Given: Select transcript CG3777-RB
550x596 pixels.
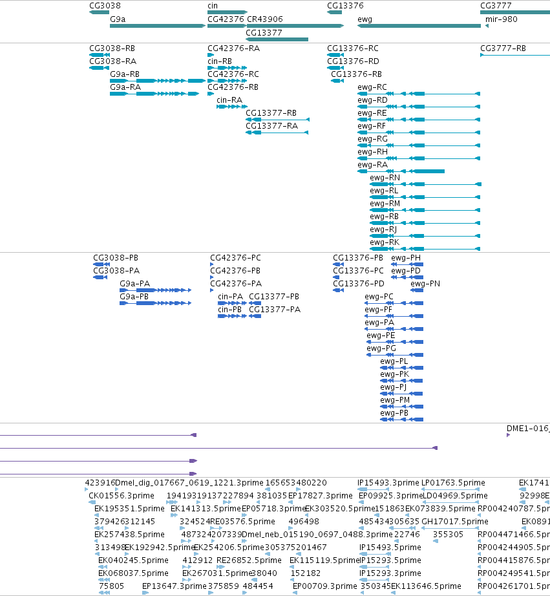Looking at the screenshot, I should point(503,48).
